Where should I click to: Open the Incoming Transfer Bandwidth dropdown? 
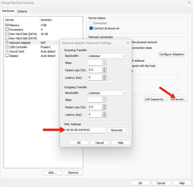[107, 56]
